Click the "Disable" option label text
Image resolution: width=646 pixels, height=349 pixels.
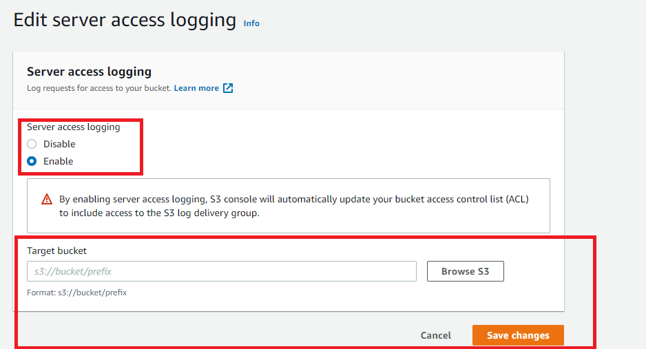(x=59, y=144)
